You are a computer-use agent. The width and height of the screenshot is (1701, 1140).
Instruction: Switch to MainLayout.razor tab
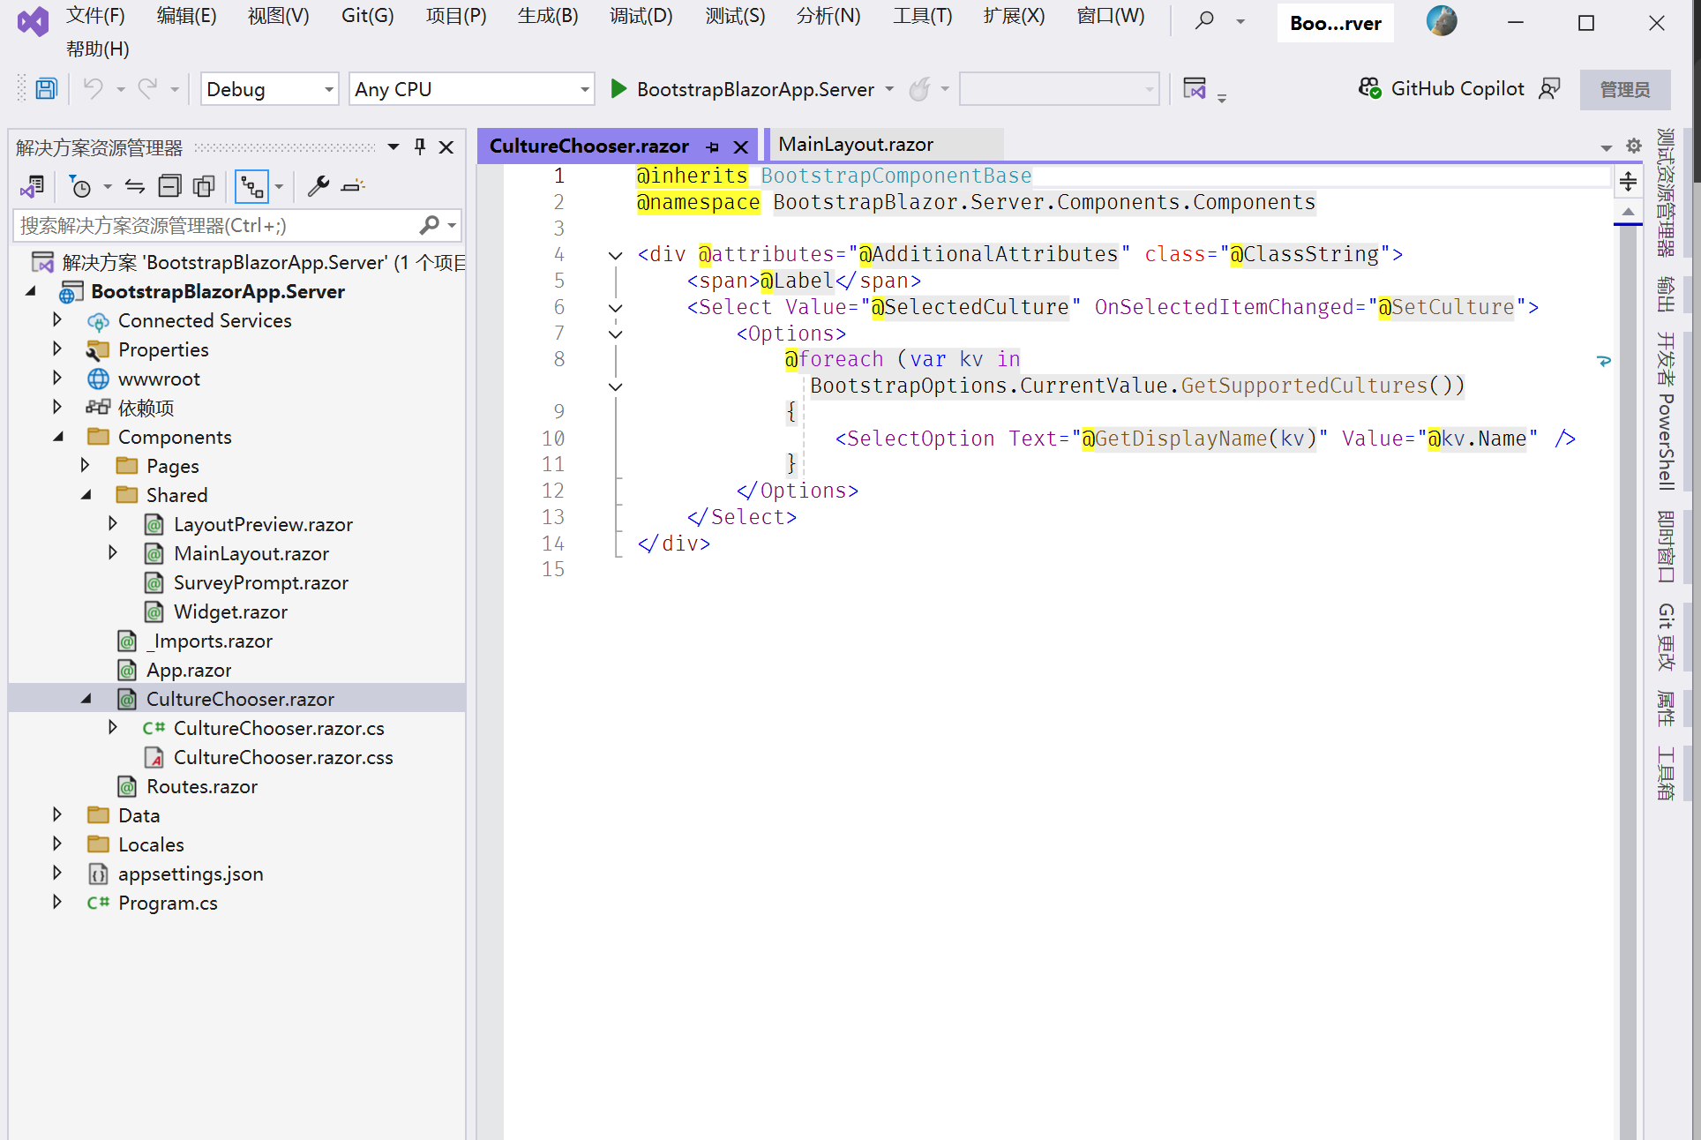tap(855, 145)
